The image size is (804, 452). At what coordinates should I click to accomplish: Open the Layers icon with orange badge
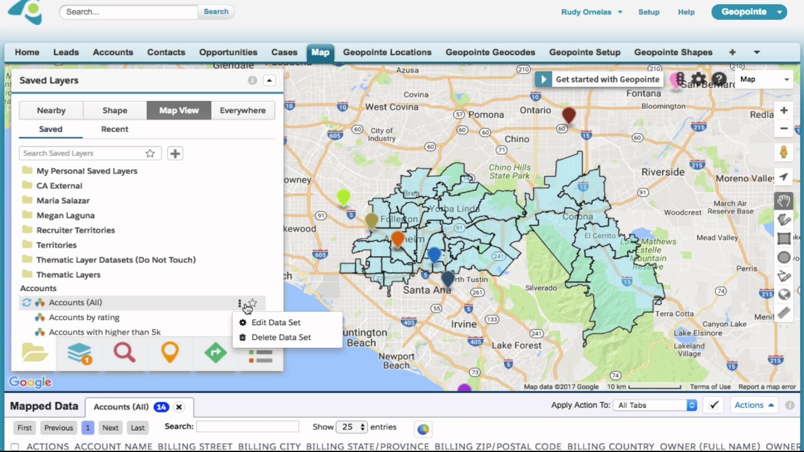pyautogui.click(x=79, y=353)
